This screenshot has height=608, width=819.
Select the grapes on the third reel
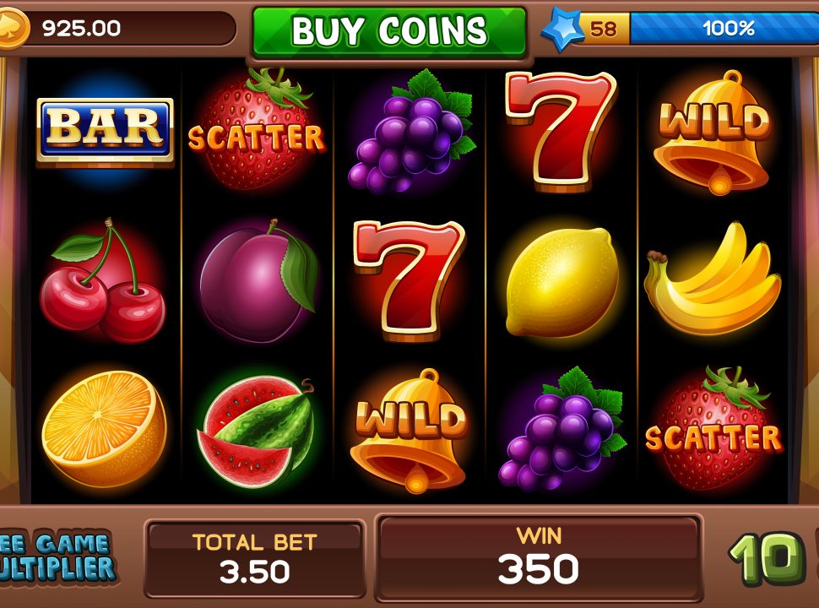[412, 131]
